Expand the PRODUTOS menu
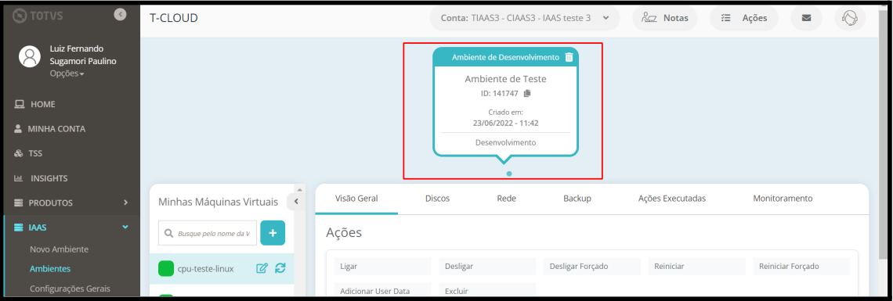The image size is (893, 301). (x=71, y=202)
